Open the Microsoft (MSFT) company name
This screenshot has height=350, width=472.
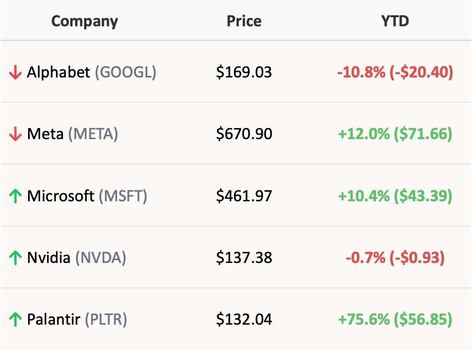tap(87, 196)
